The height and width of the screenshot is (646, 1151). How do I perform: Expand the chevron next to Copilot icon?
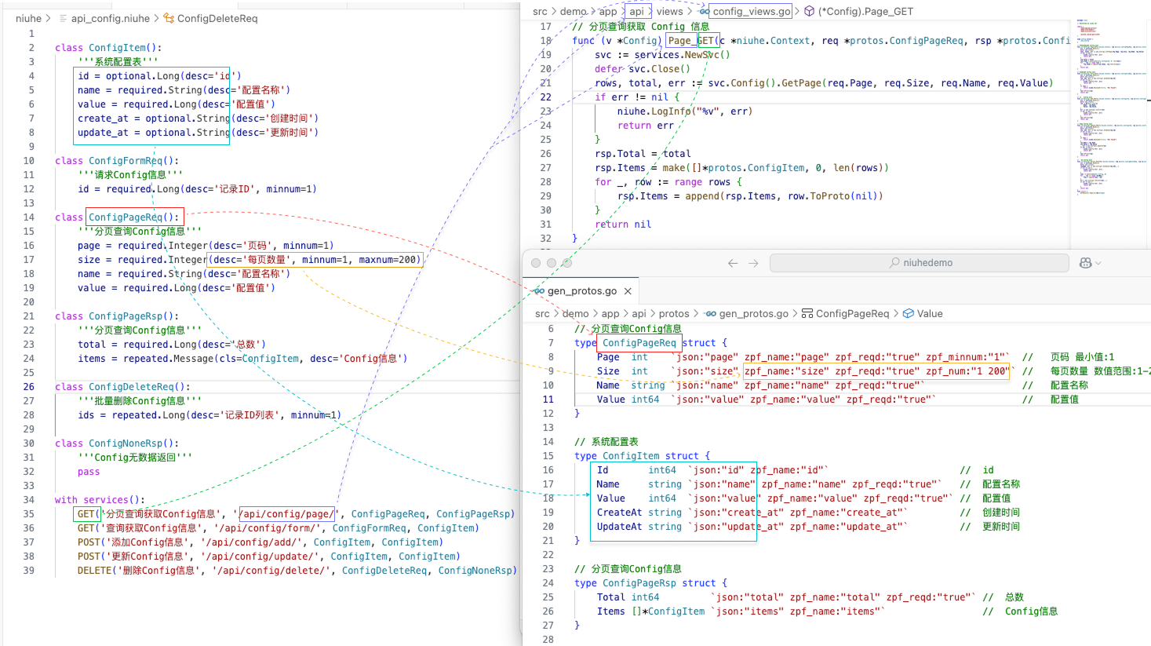point(1098,263)
